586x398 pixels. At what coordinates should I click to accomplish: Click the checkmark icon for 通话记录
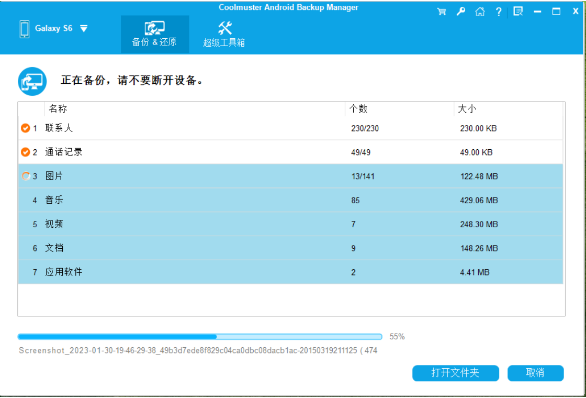tap(26, 152)
